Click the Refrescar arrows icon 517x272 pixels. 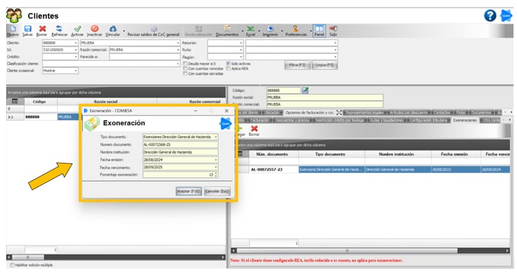tap(59, 29)
